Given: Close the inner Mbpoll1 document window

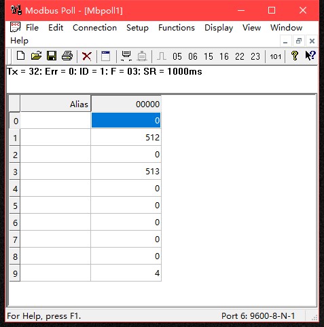Looking at the screenshot, I should pyautogui.click(x=312, y=41).
